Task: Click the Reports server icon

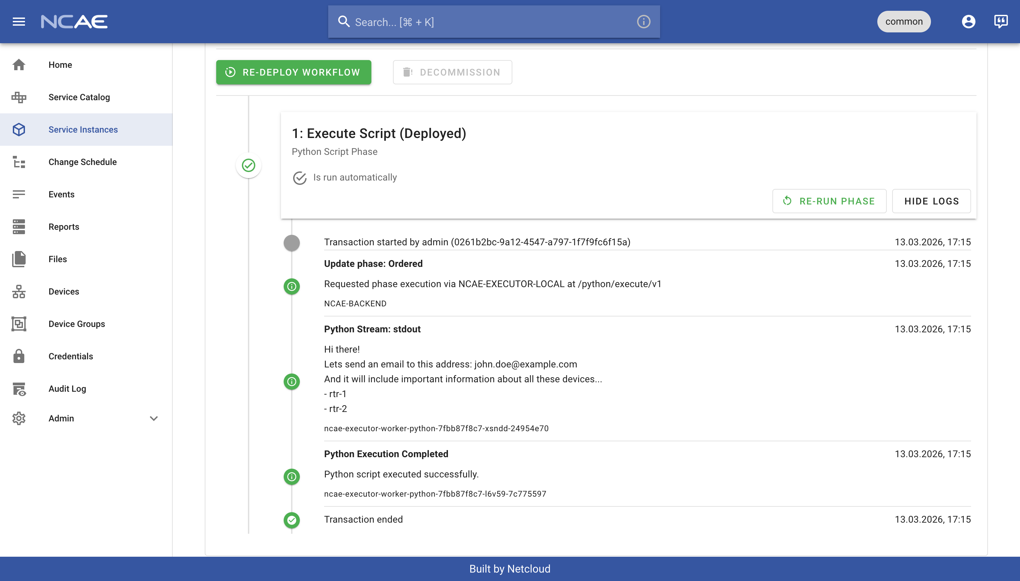Action: (x=19, y=227)
